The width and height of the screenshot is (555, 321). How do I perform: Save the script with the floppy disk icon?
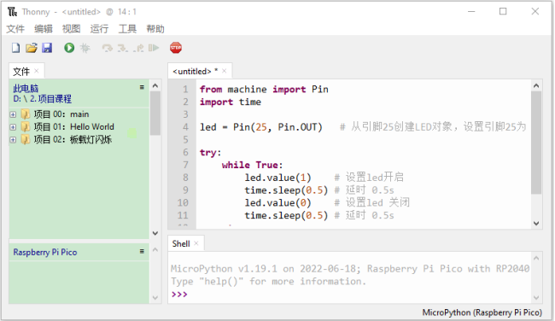[47, 48]
